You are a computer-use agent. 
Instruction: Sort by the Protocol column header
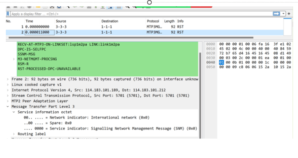click(x=153, y=21)
